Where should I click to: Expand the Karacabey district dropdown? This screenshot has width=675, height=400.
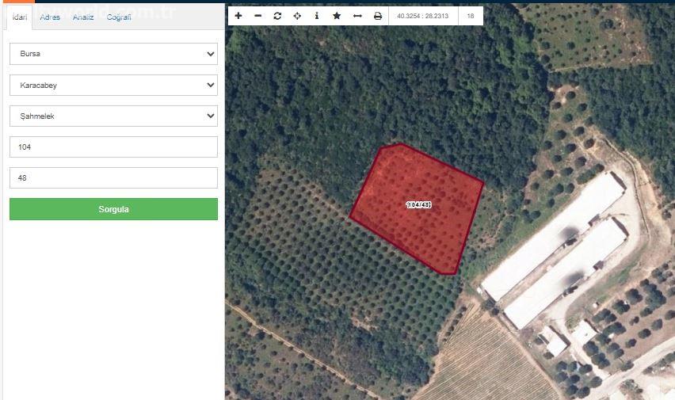(113, 85)
